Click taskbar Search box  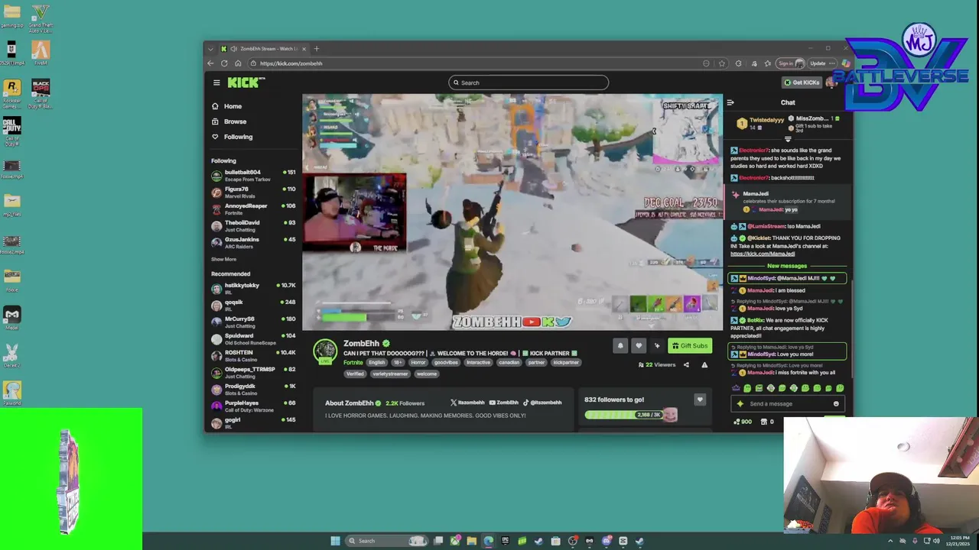pyautogui.click(x=386, y=541)
